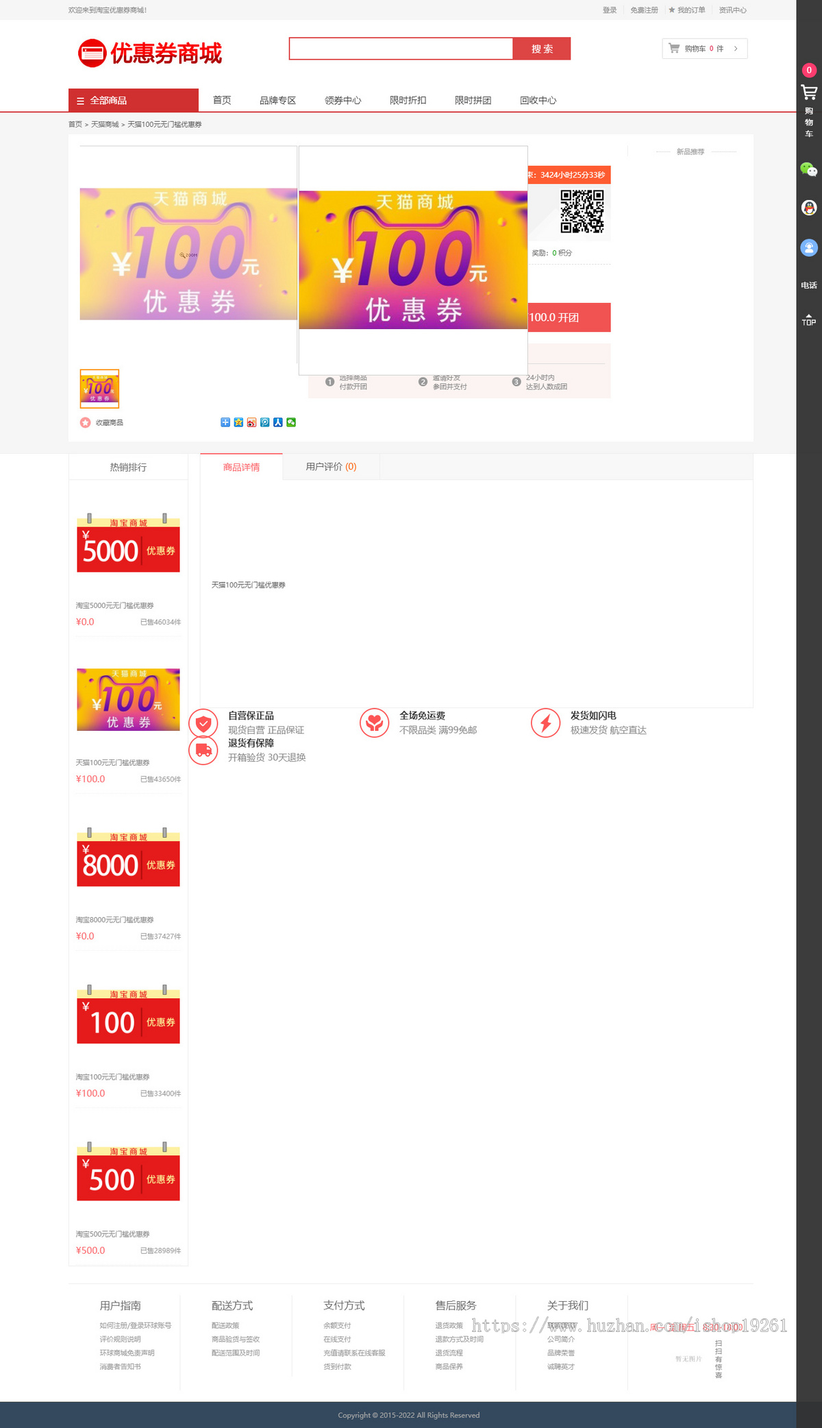Click the 首页 breadcrumb link

(75, 124)
